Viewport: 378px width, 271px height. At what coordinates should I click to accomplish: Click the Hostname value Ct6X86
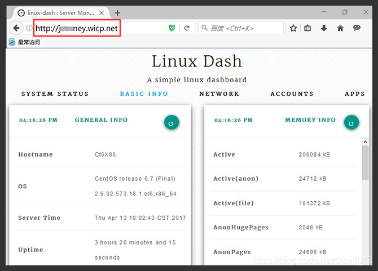point(105,154)
